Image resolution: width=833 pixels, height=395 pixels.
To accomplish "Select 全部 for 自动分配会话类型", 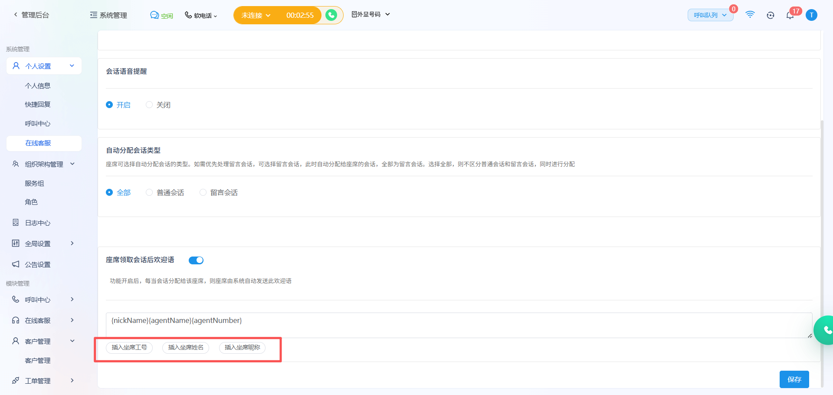I will click(109, 192).
